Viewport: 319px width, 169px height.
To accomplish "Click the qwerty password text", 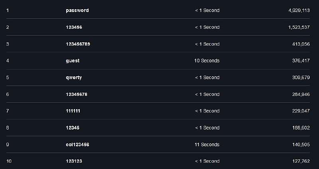I will 74,78.
